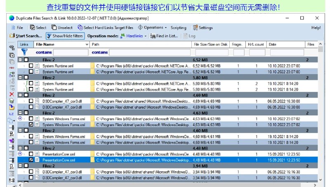The height and width of the screenshot is (187, 330).
Task: Collapse the 5,80 MB file group
Action: click(20, 77)
